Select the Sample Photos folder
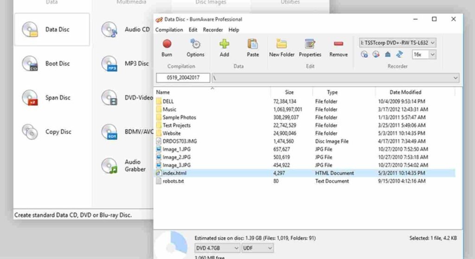This screenshot has width=475, height=259. [x=305, y=117]
